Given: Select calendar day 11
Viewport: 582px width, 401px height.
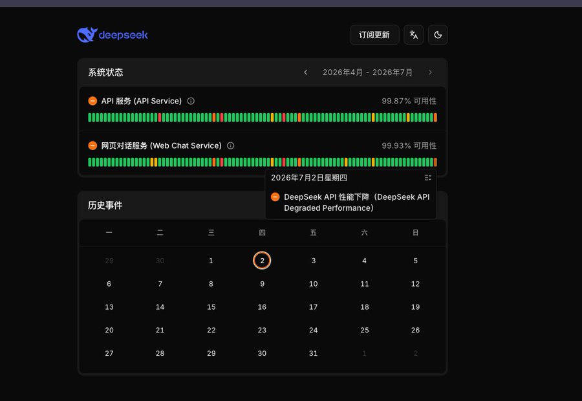Looking at the screenshot, I should click(x=365, y=284).
